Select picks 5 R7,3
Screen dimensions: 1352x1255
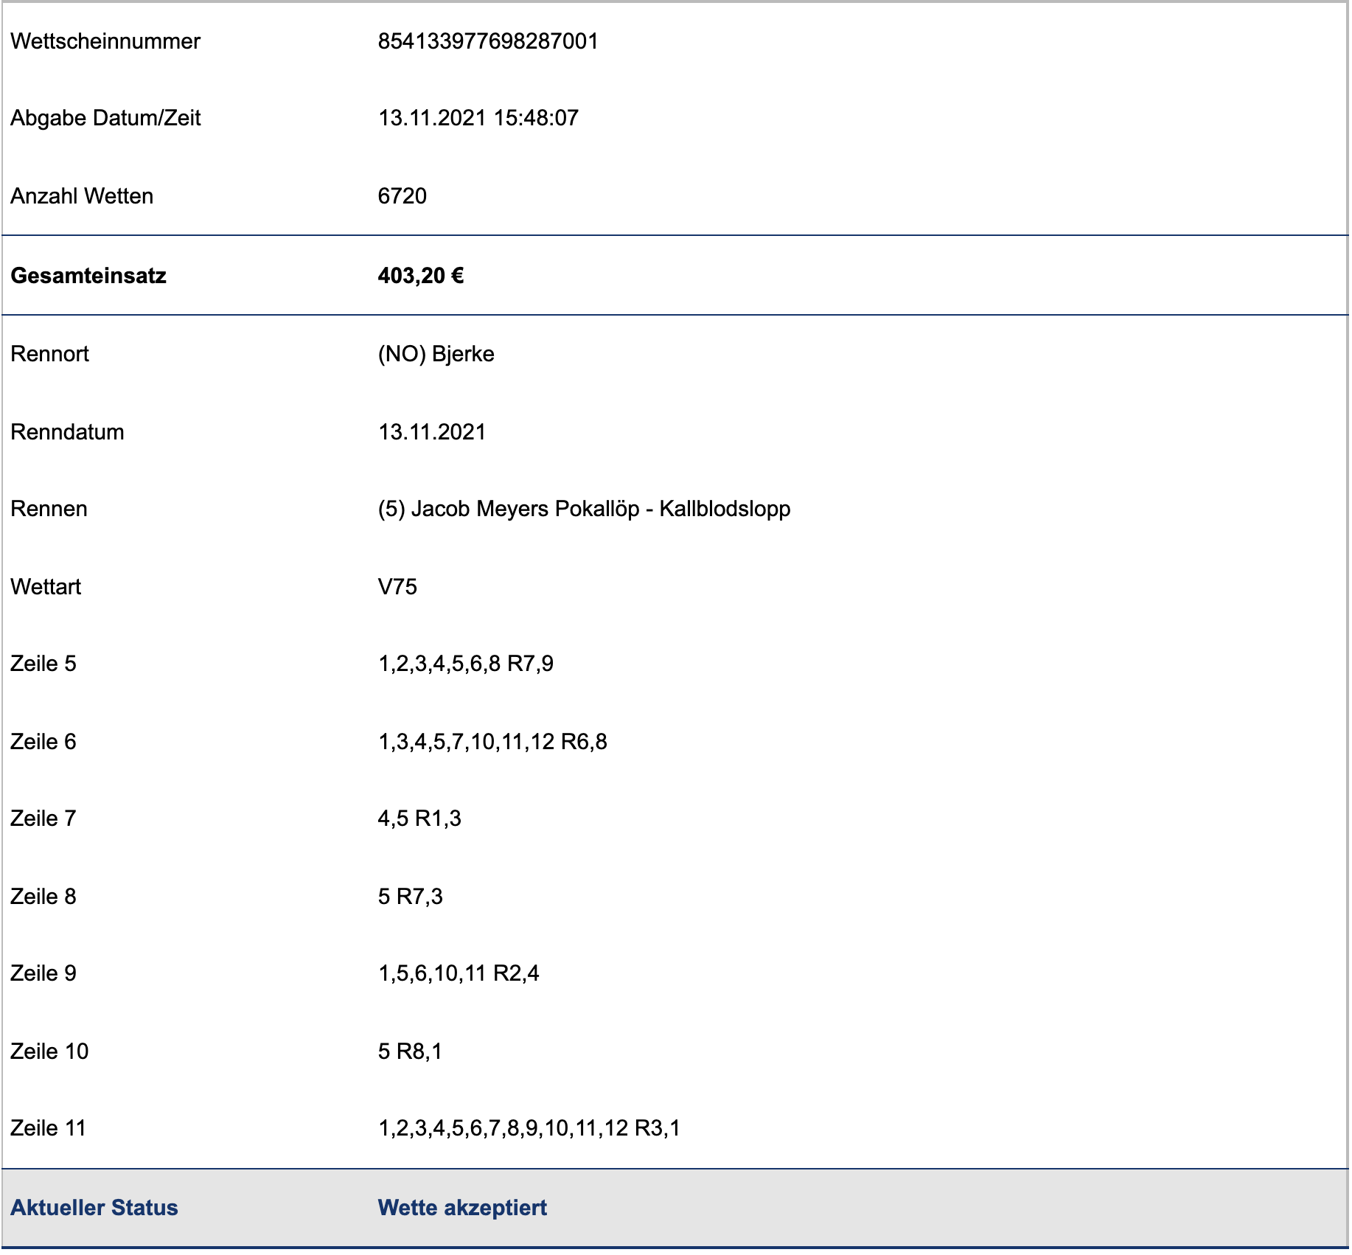pos(411,897)
